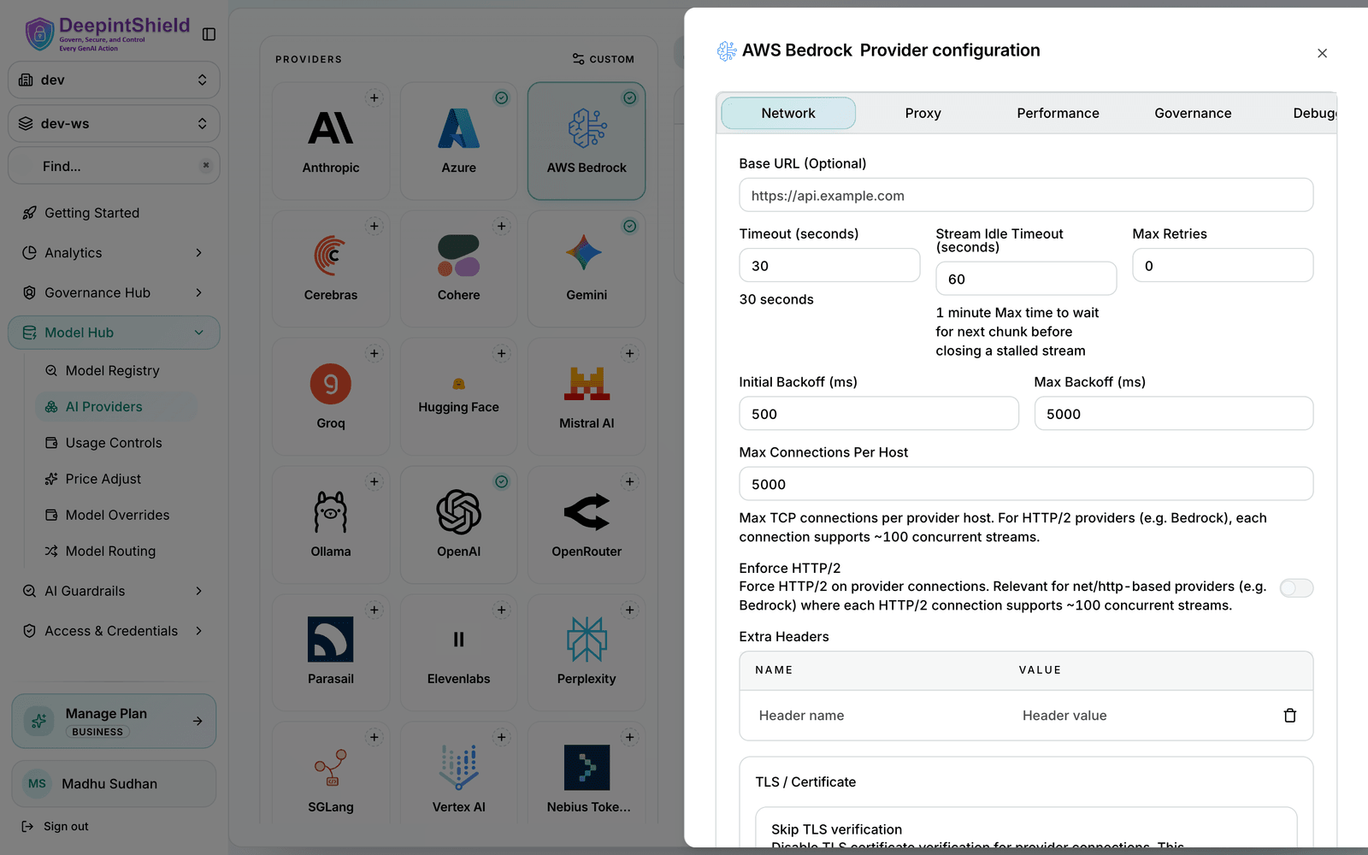Focus the Base URL input field
The width and height of the screenshot is (1368, 855).
(x=1026, y=195)
